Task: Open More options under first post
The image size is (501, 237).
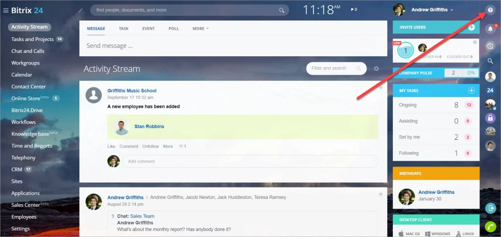Action: 168,147
